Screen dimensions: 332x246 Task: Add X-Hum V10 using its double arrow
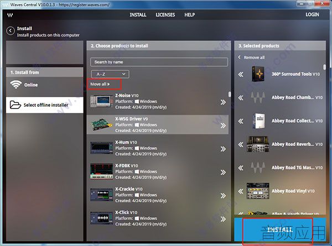223,149
